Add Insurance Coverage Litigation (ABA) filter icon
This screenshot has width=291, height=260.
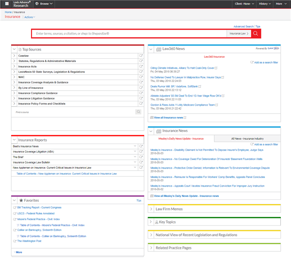[141, 151]
